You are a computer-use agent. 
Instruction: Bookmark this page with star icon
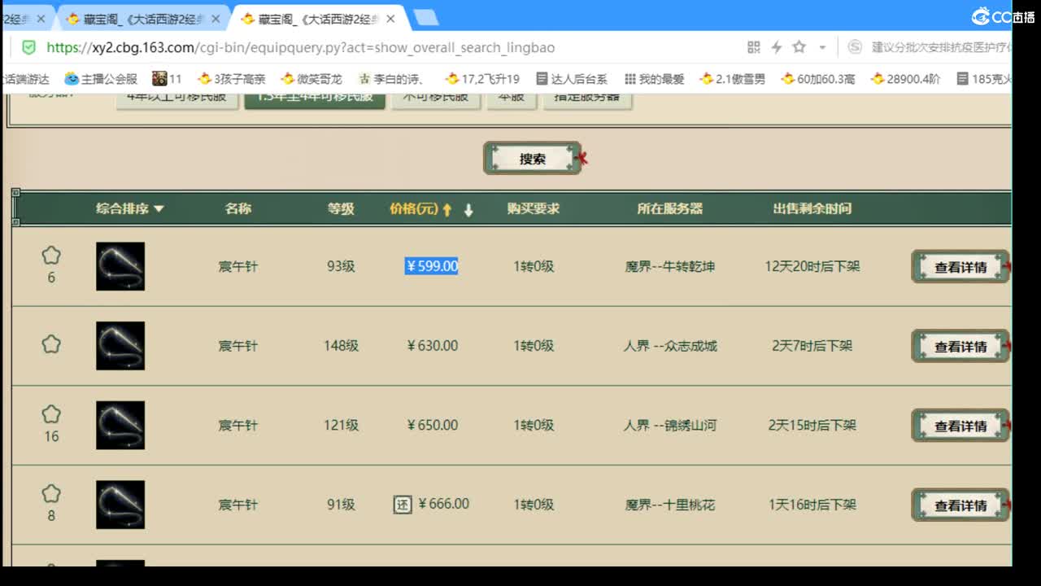click(x=799, y=47)
